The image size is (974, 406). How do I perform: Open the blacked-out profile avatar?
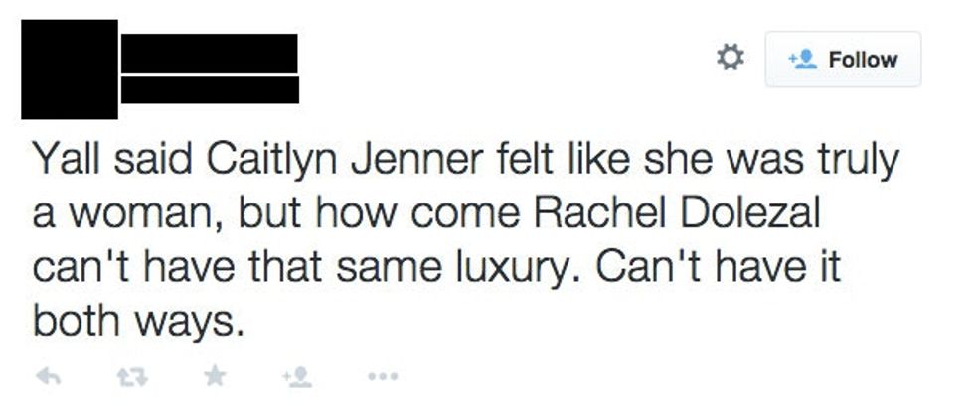(x=69, y=68)
